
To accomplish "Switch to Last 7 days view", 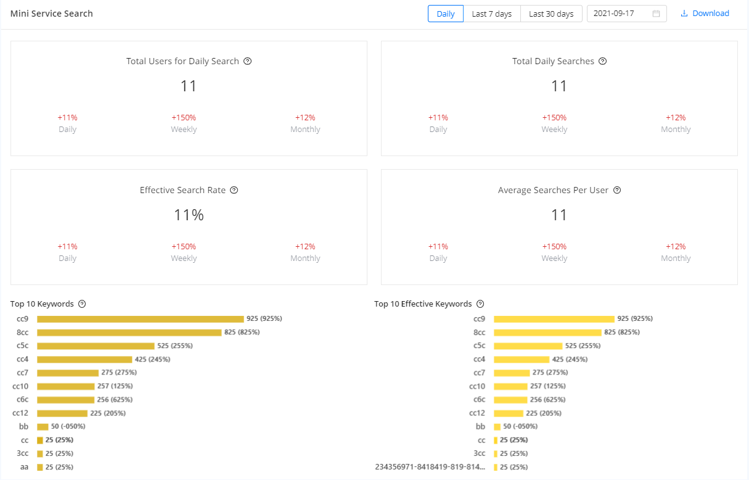I will pyautogui.click(x=492, y=14).
